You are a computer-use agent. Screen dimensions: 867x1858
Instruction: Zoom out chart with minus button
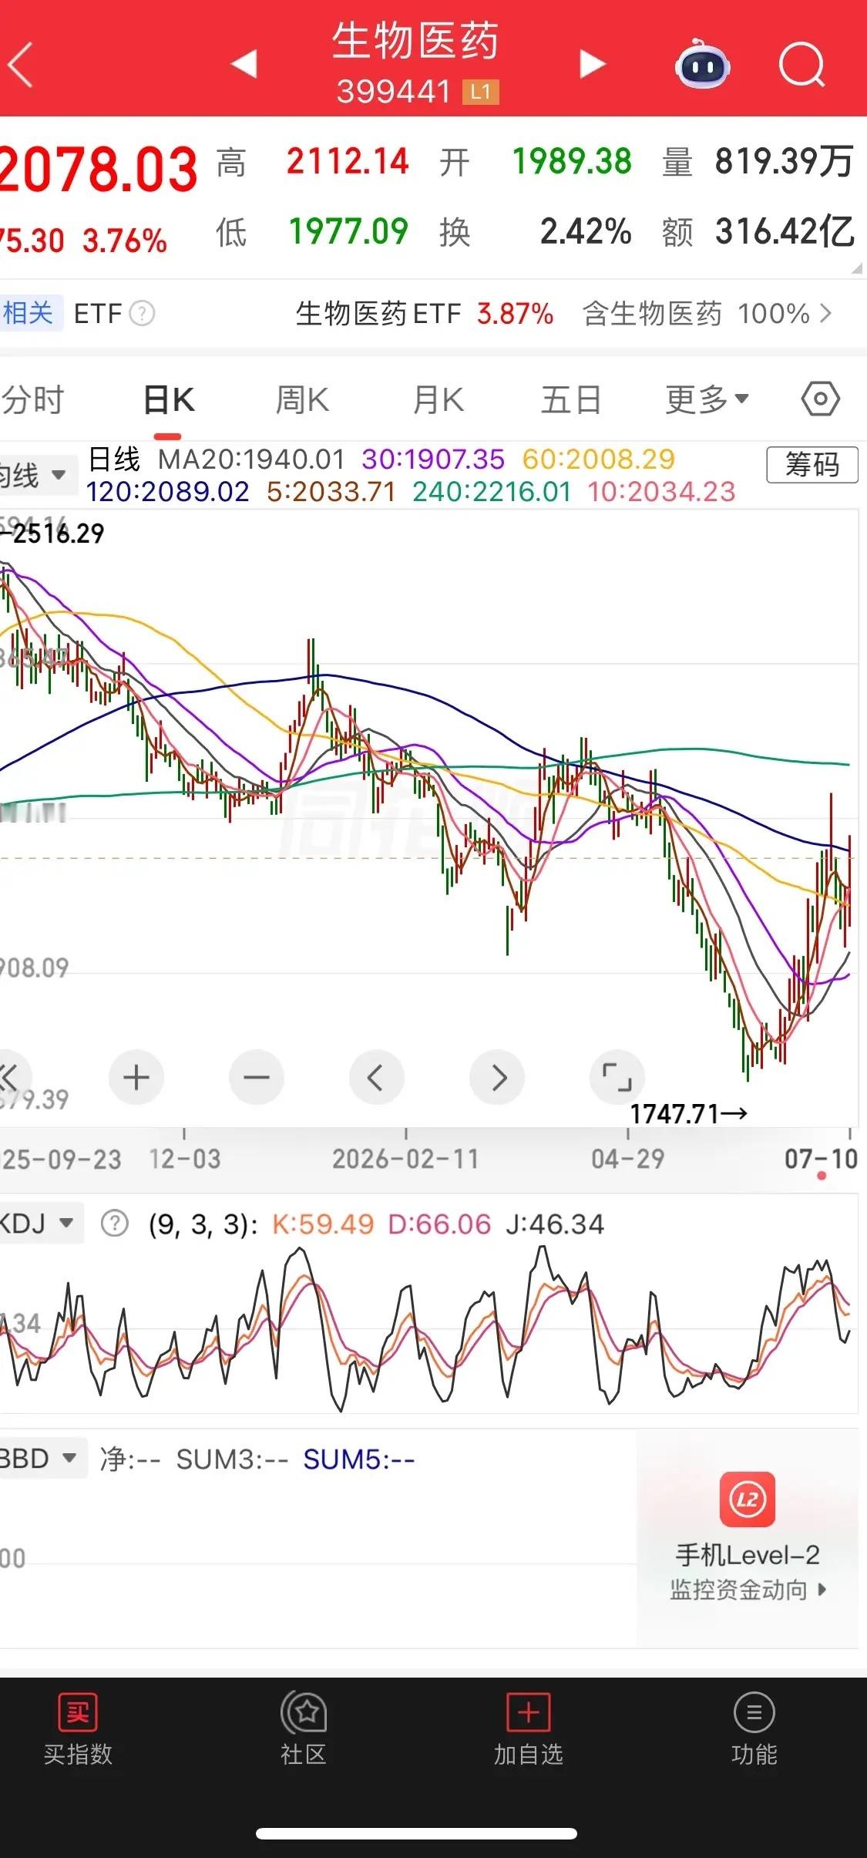pyautogui.click(x=257, y=1077)
